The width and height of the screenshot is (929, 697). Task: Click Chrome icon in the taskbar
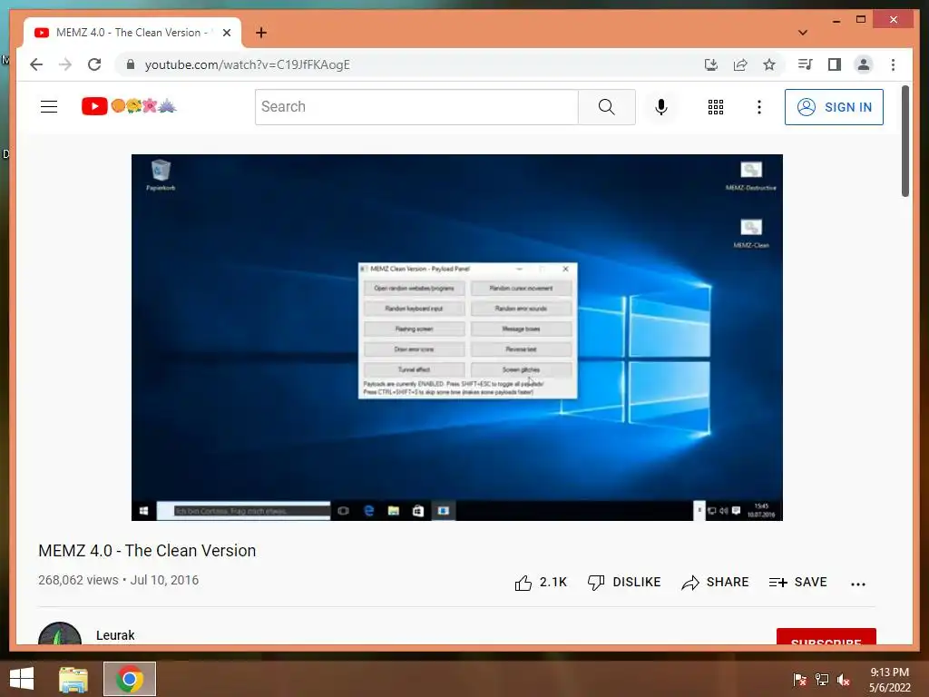[130, 679]
